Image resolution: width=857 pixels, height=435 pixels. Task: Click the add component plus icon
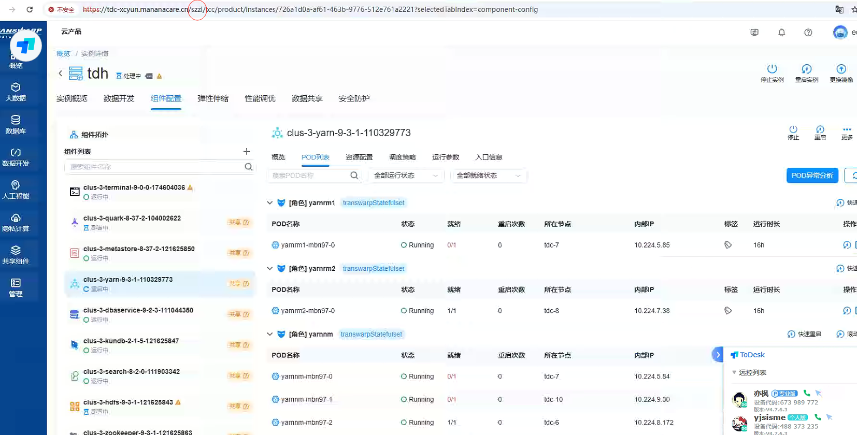[x=247, y=151]
